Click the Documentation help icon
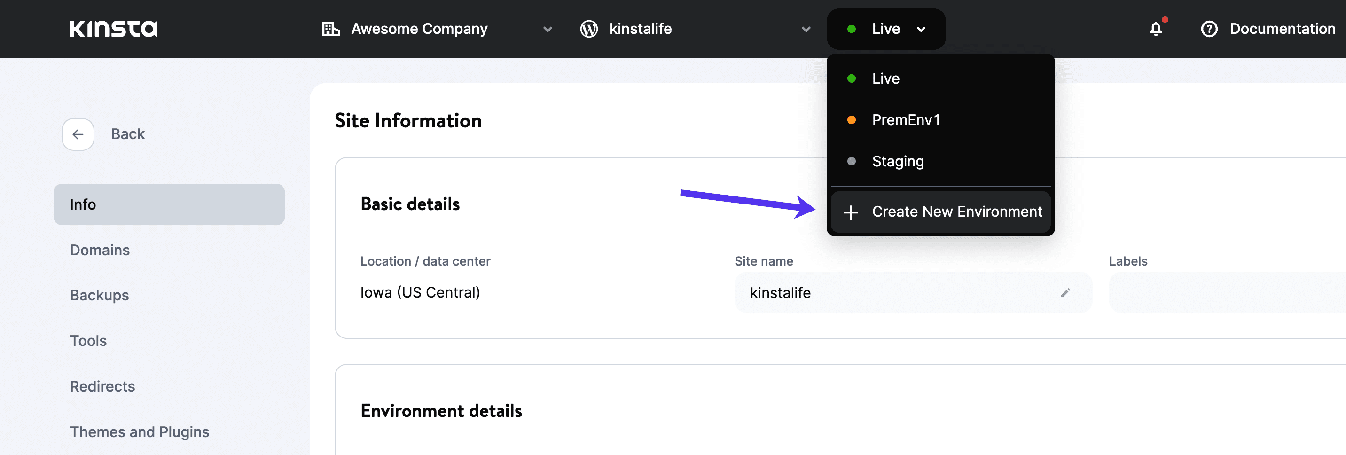1346x455 pixels. (1209, 29)
